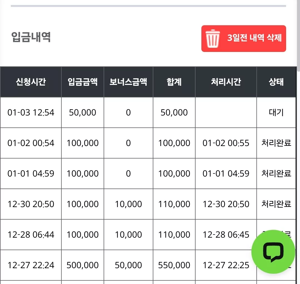Click 처리완료 status for 01-01 04:59
Viewport: 300px width, 284px height.
pos(276,174)
